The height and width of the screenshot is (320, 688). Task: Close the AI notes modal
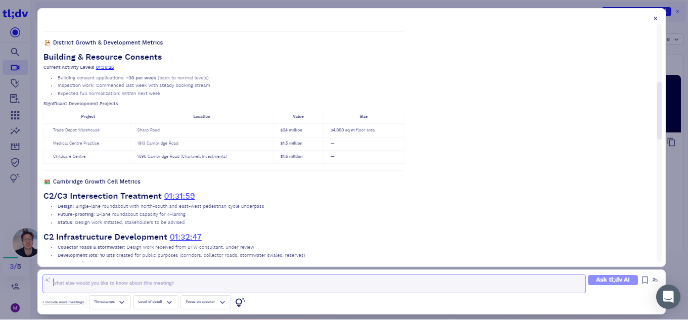point(656,19)
